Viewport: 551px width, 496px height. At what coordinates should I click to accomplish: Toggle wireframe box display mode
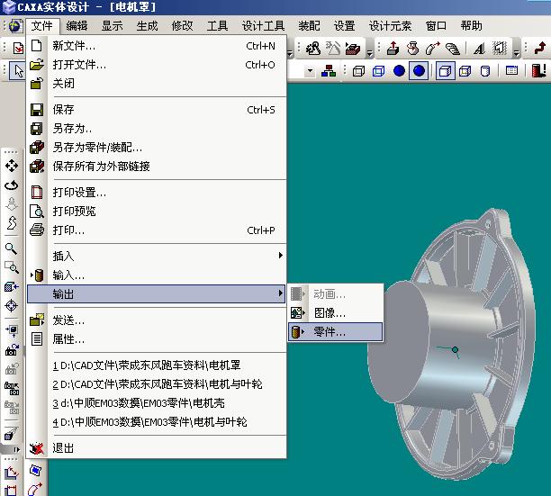click(x=358, y=71)
